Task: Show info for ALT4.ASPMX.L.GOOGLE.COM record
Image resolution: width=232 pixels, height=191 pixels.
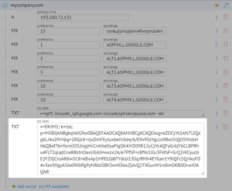Action: tap(217, 99)
